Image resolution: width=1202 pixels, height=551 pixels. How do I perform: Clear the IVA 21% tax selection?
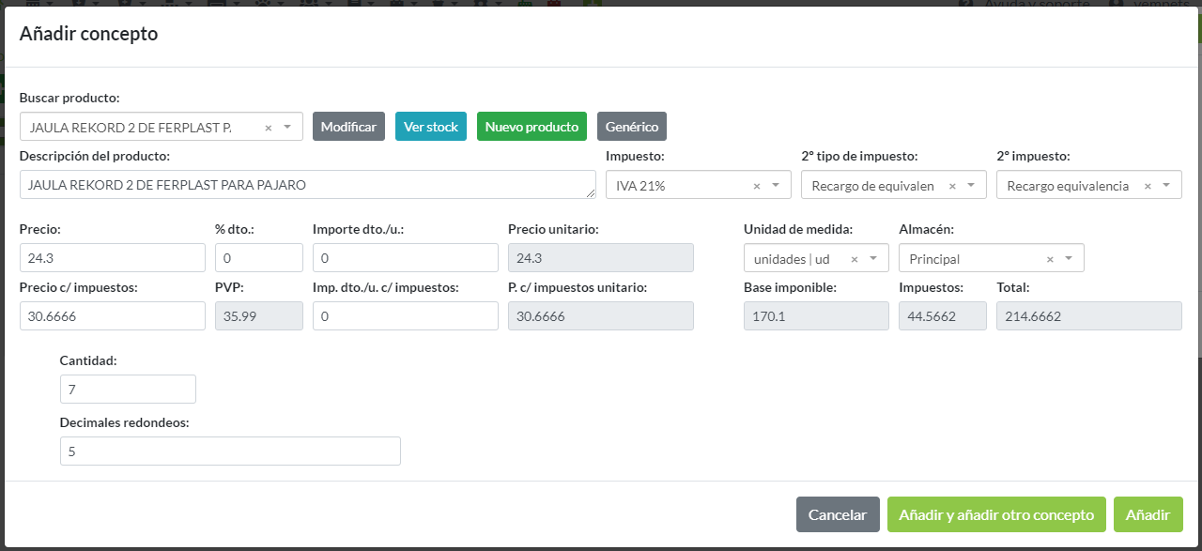[x=757, y=187]
